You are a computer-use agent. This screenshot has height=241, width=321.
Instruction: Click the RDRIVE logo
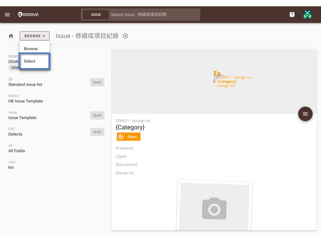[28, 14]
